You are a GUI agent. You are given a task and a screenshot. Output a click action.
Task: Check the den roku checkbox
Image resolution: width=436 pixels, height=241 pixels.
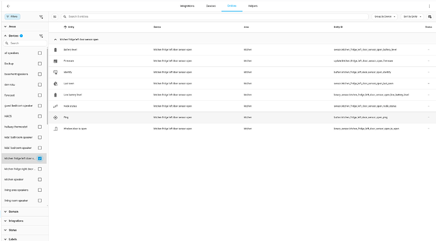[x=40, y=85]
